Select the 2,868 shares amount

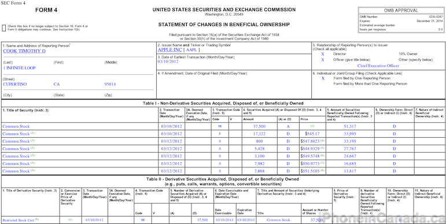coord(259,171)
